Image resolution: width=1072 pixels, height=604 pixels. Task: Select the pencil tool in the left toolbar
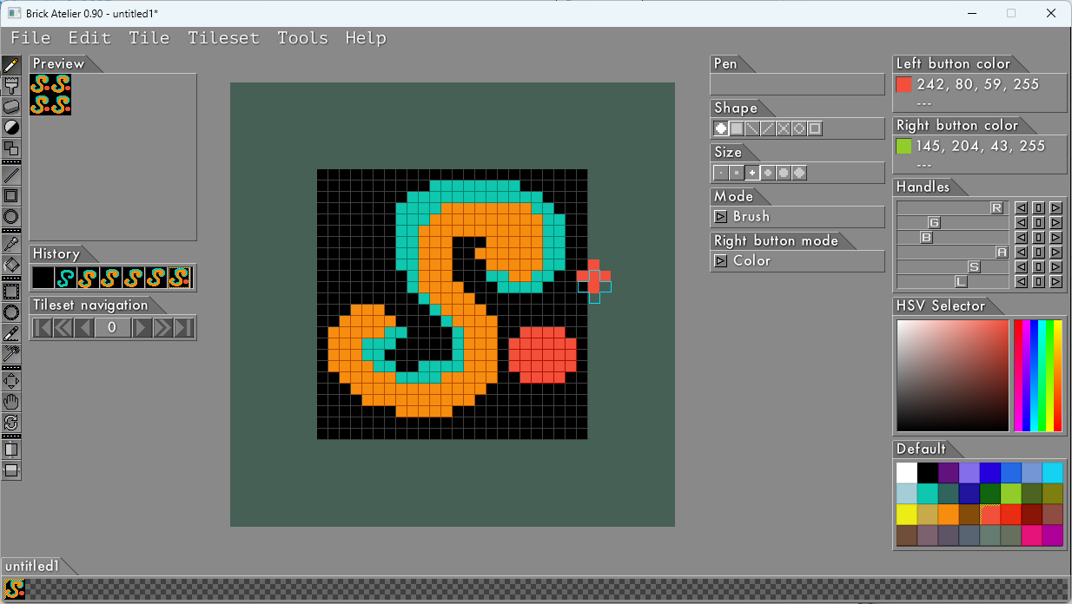click(x=11, y=65)
